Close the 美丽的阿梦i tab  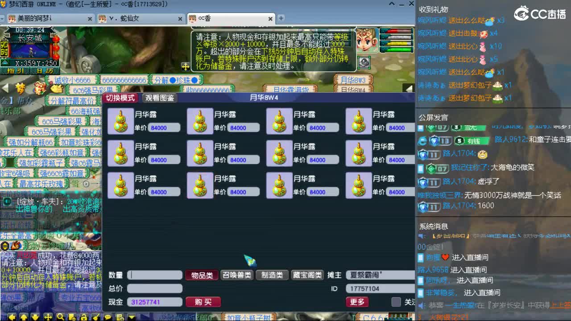tap(90, 19)
